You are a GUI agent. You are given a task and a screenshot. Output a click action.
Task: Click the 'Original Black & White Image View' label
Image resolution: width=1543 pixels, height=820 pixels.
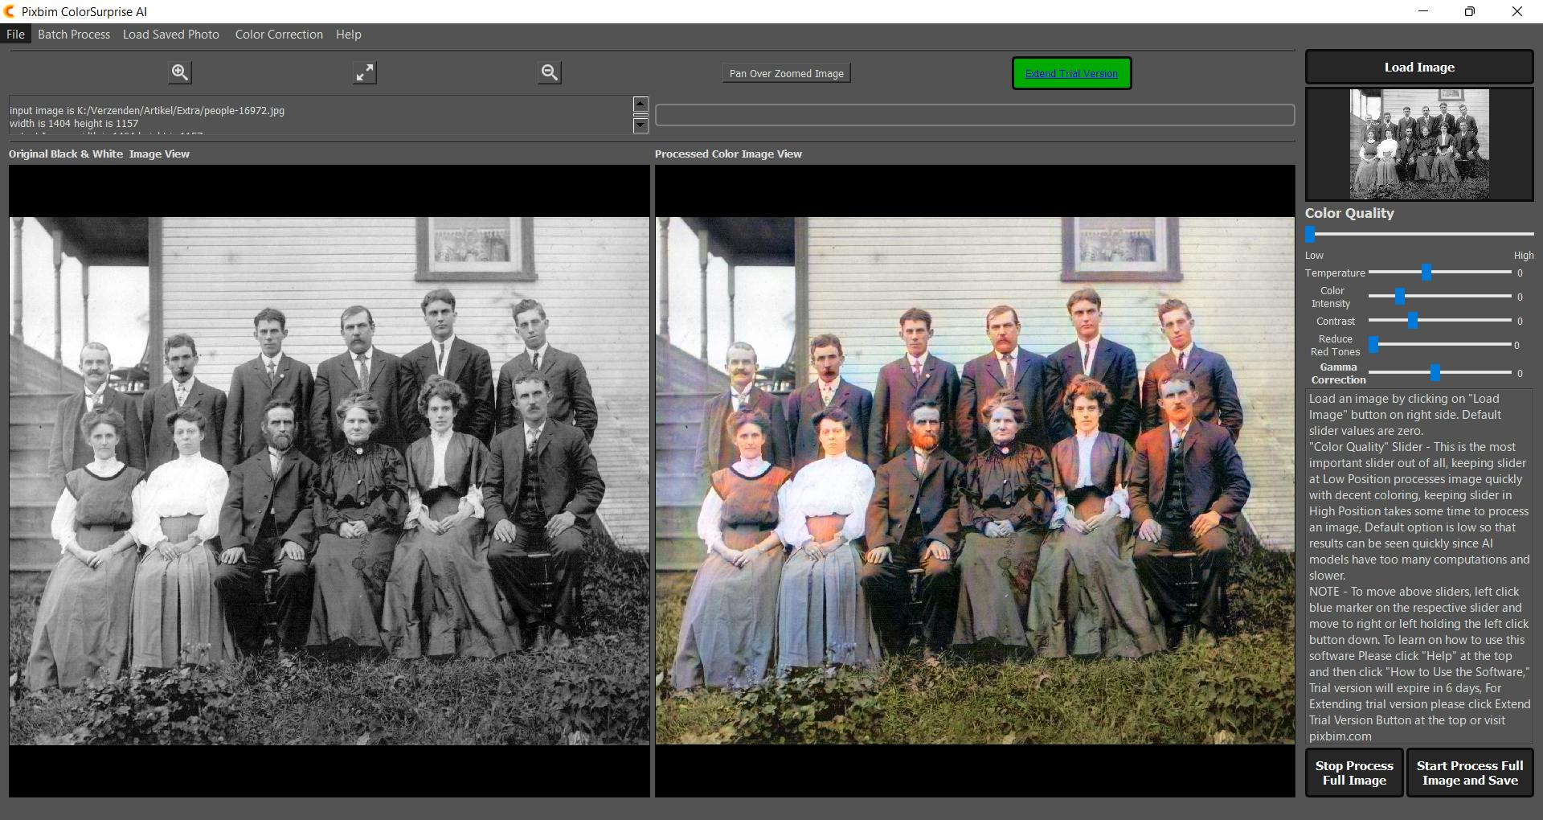click(99, 154)
